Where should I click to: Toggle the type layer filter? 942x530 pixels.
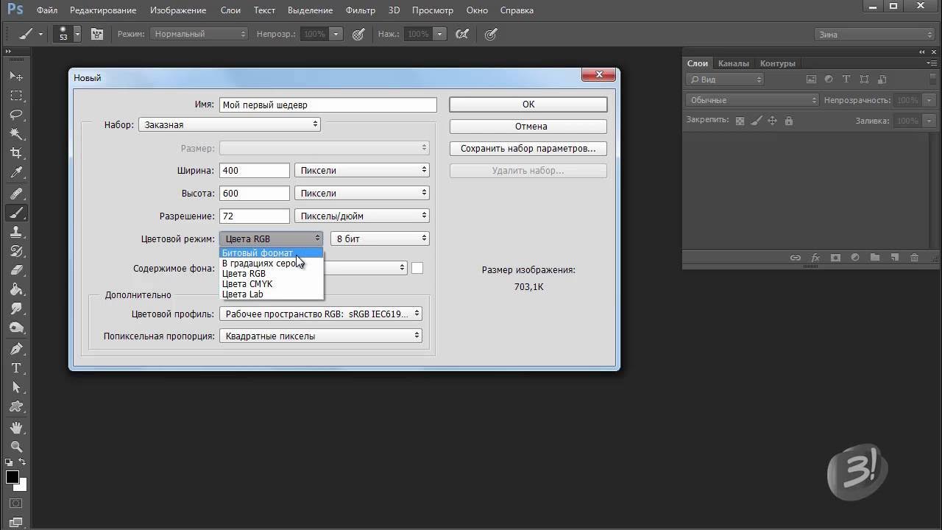(846, 79)
